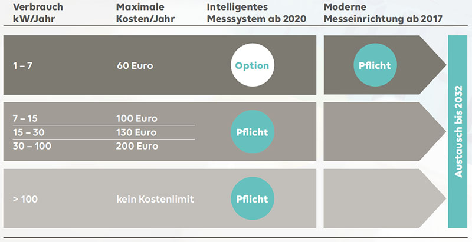Click the Maximale Kosten/Jahr column header
Viewport: 472px width, 242px height.
click(x=145, y=13)
